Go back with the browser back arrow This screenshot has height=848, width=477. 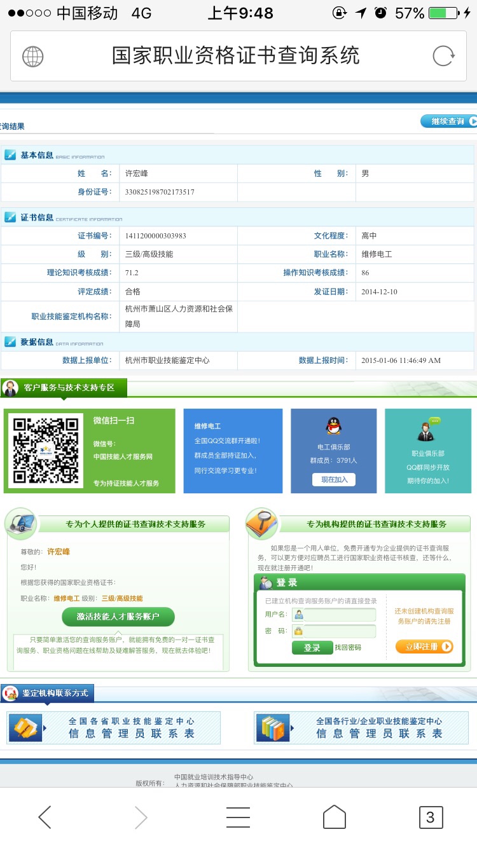point(45,817)
